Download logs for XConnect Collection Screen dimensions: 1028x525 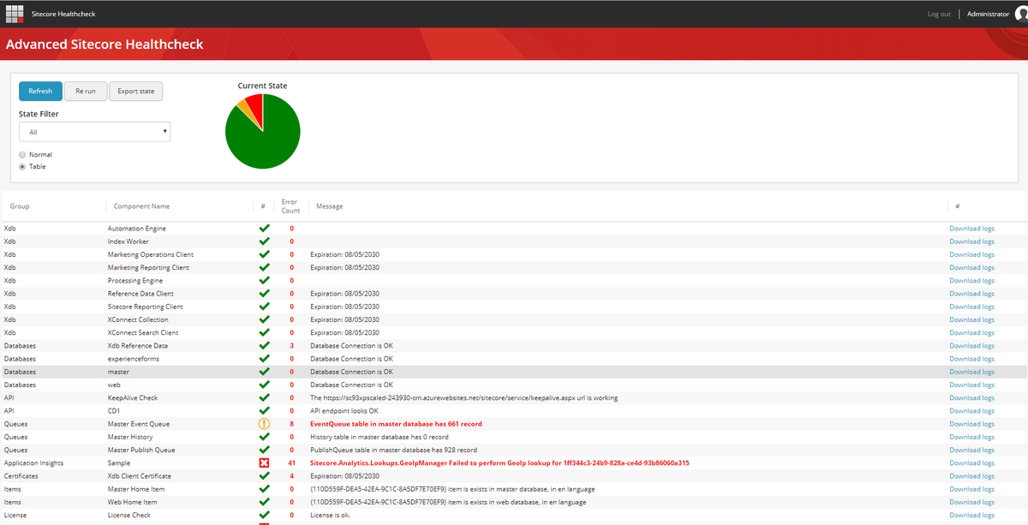tap(971, 319)
